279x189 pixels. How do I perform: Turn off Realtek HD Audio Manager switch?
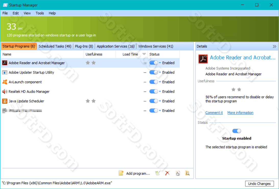154,92
